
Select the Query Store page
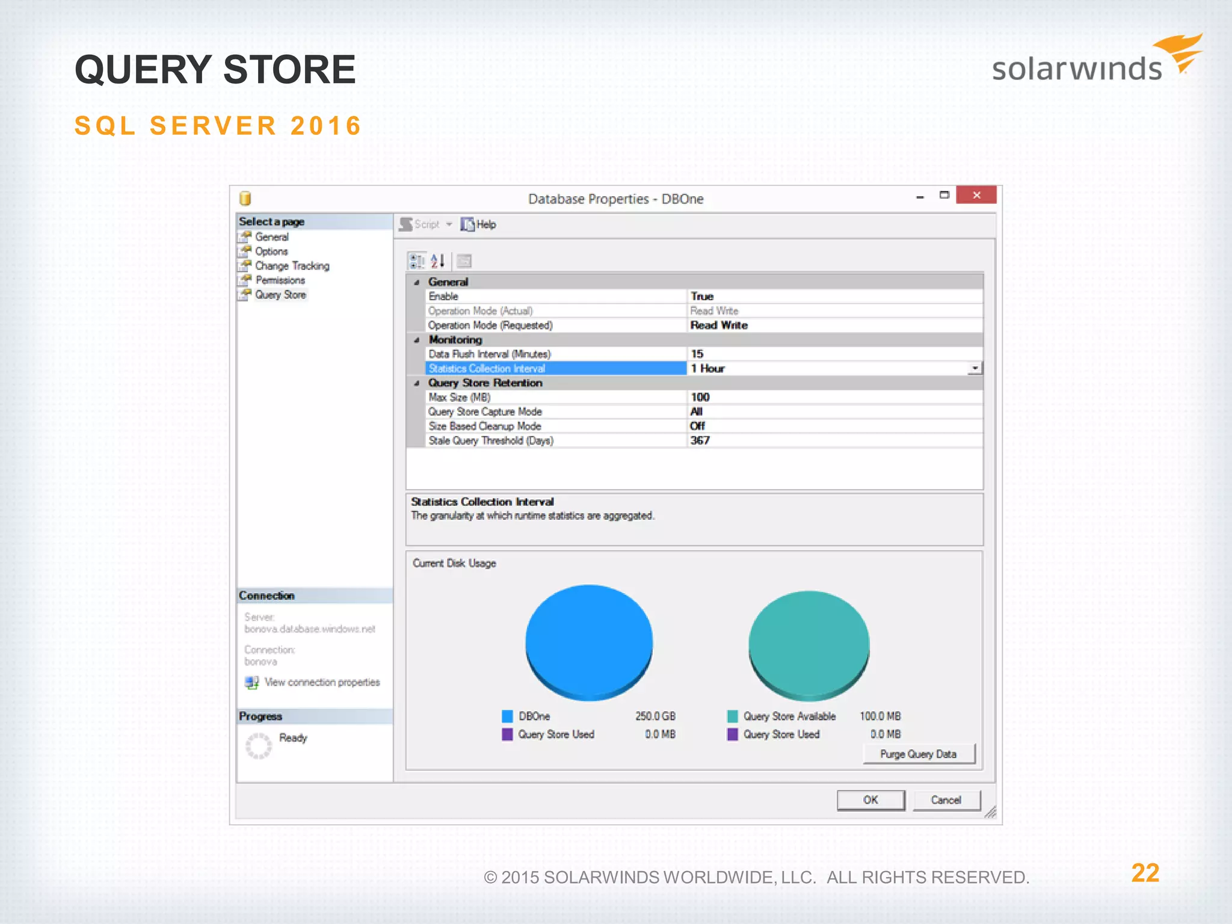click(281, 295)
